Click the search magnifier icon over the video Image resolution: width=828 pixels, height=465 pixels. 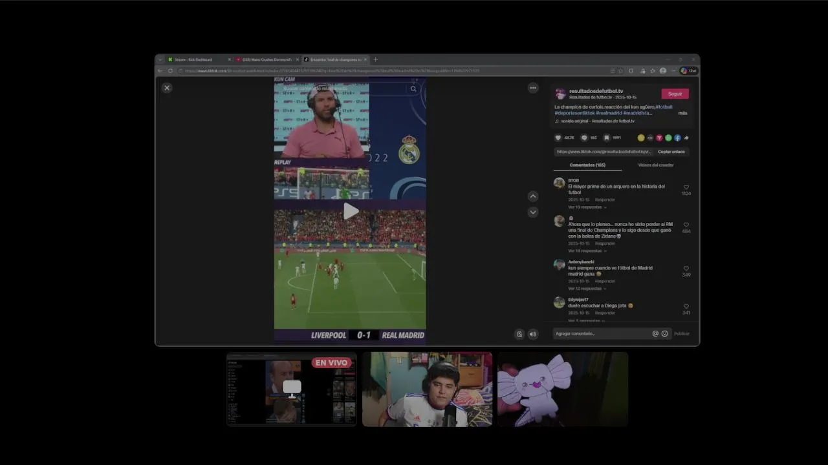pos(413,89)
